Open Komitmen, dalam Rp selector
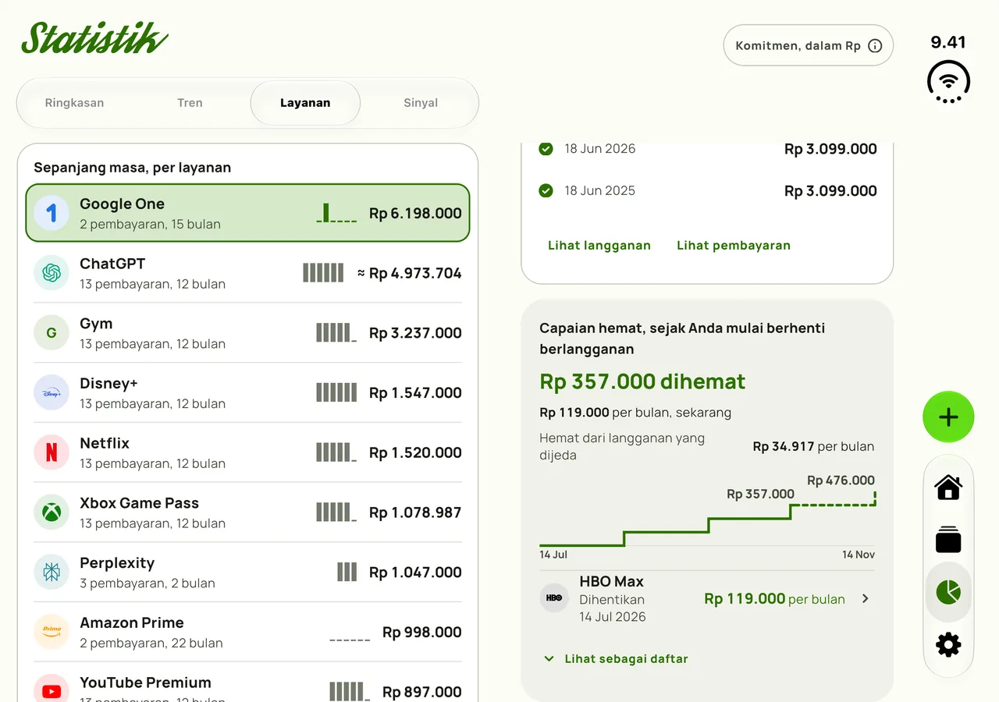999x702 pixels. pyautogui.click(x=809, y=46)
